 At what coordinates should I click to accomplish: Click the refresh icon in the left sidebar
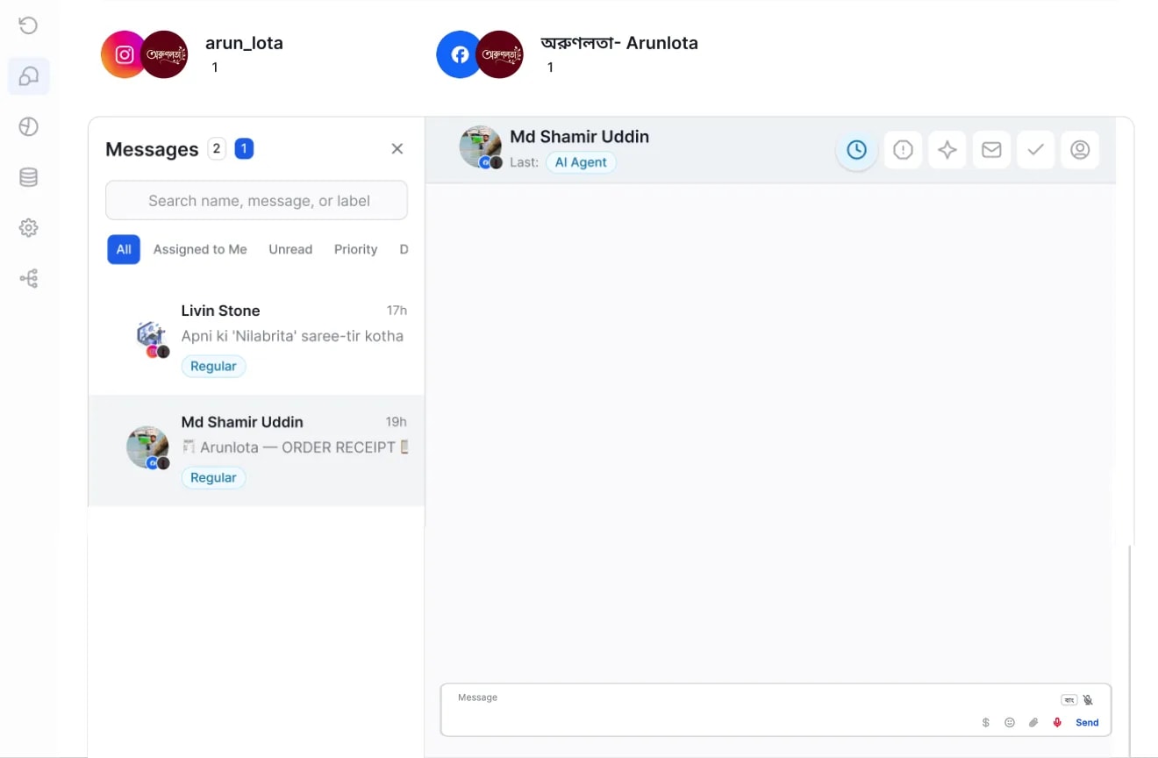28,25
